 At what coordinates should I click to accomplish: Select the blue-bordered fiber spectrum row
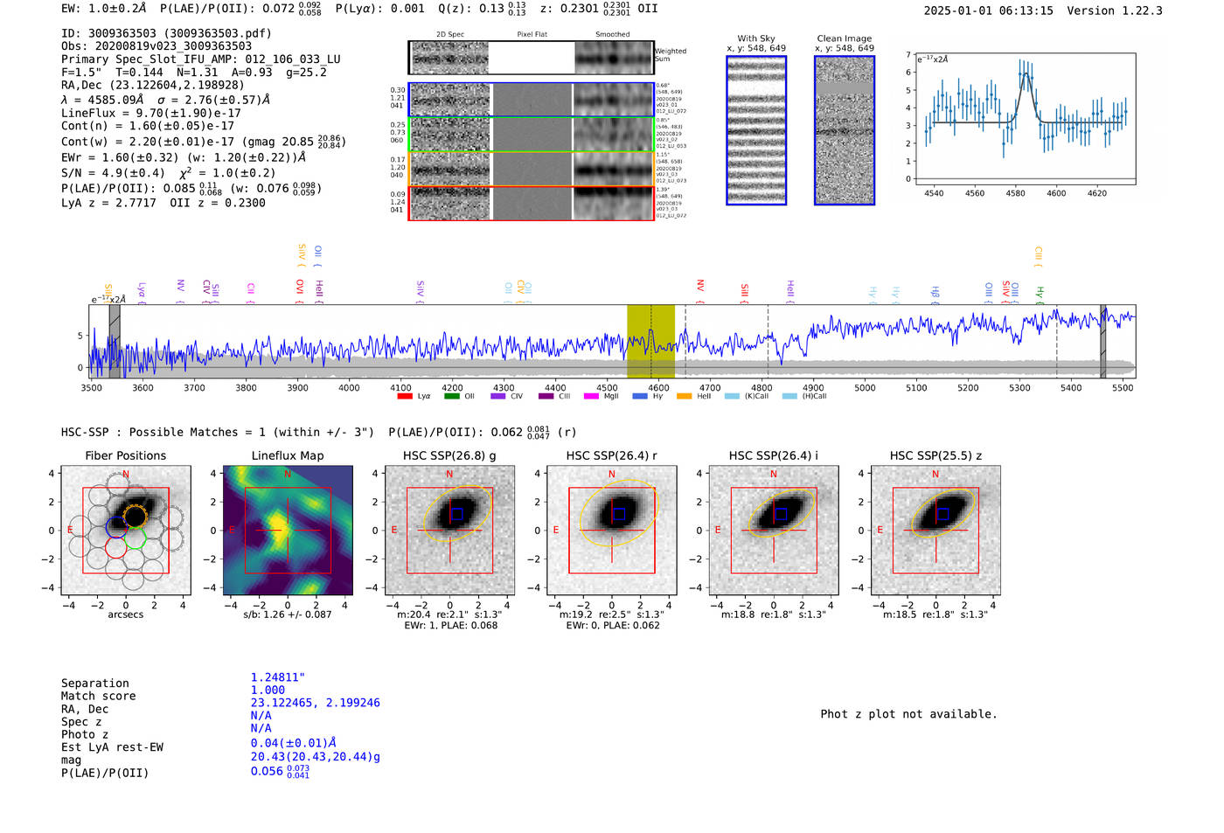pos(532,100)
